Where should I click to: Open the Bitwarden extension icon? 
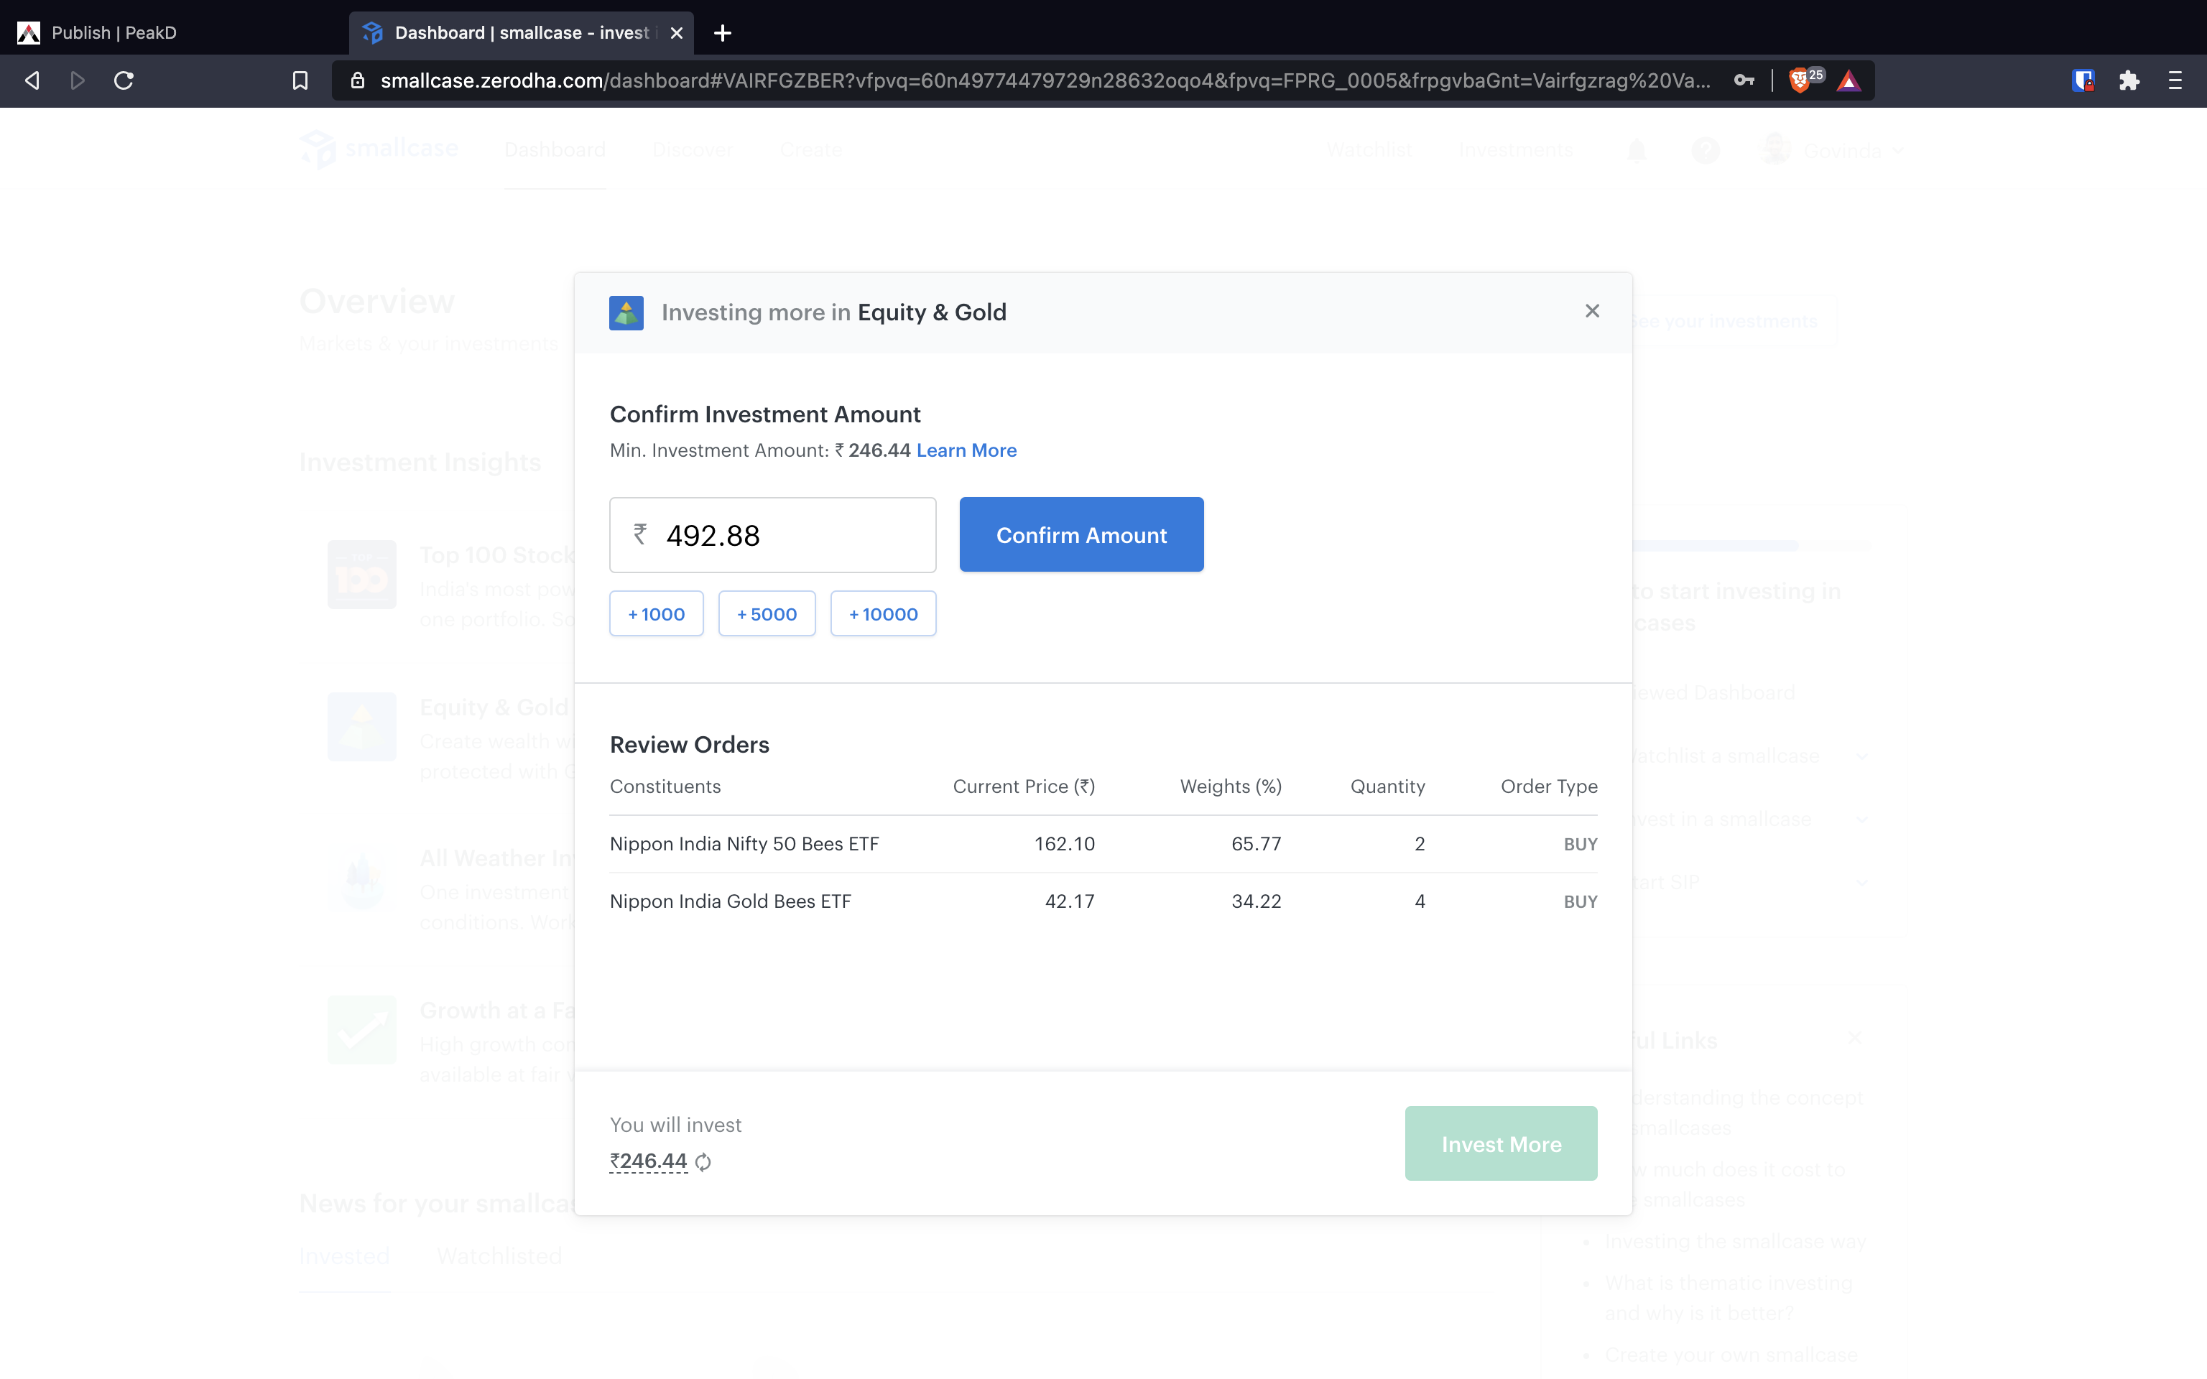(2083, 80)
